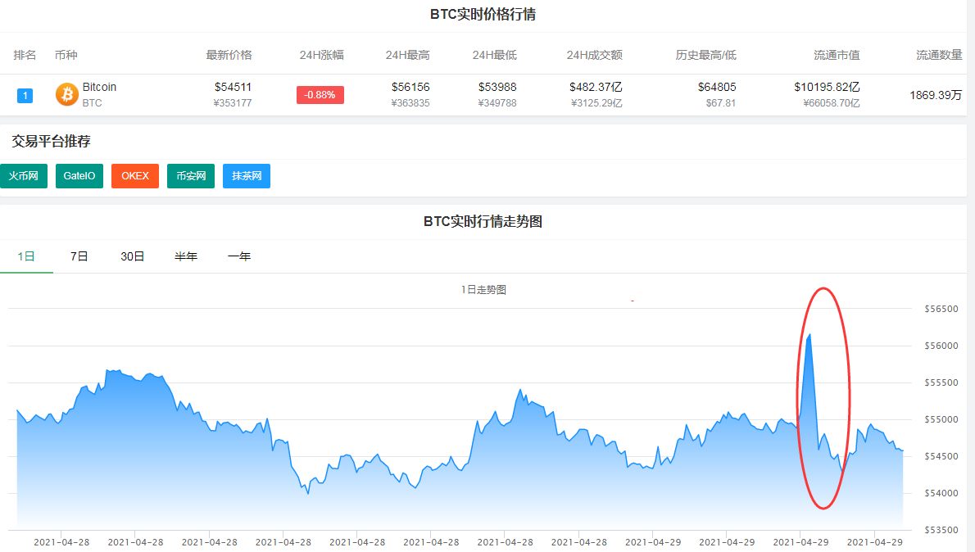Switch to the 一年 chart tab
This screenshot has height=552, width=975.
(238, 256)
